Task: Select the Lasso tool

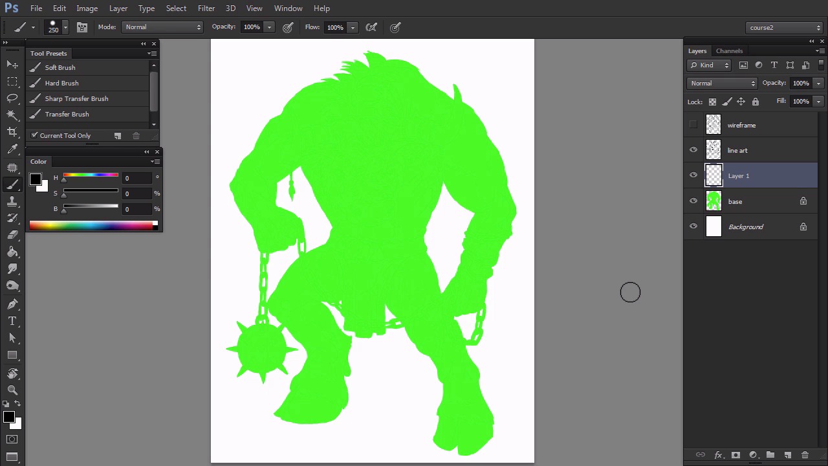Action: pyautogui.click(x=12, y=98)
